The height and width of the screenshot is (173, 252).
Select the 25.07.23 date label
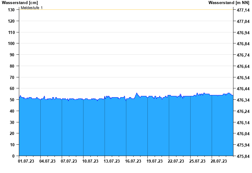point(197,161)
